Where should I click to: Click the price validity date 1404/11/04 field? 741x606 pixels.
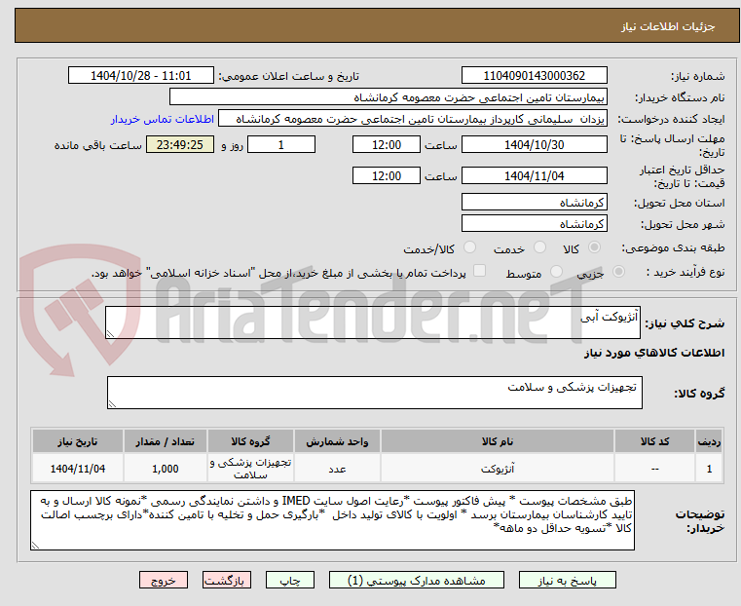[534, 175]
